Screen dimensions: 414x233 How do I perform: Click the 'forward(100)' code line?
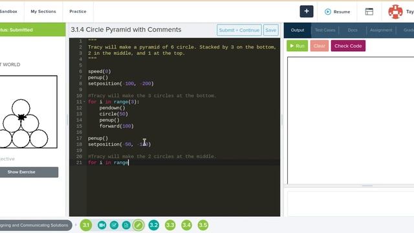coord(116,126)
